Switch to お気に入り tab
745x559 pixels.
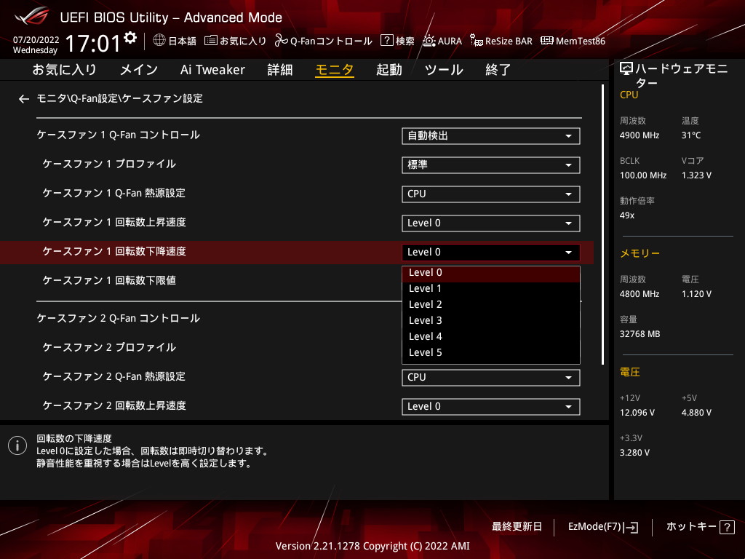(64, 70)
